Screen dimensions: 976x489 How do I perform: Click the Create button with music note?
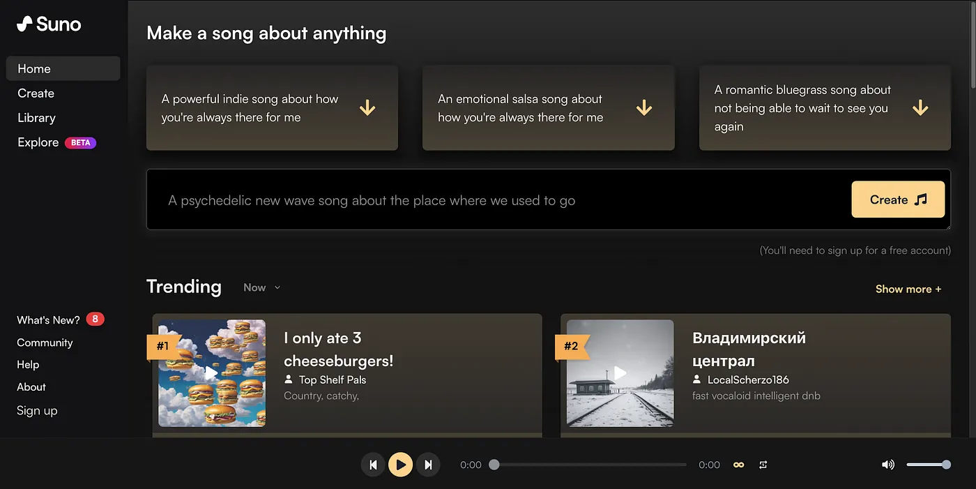click(898, 200)
